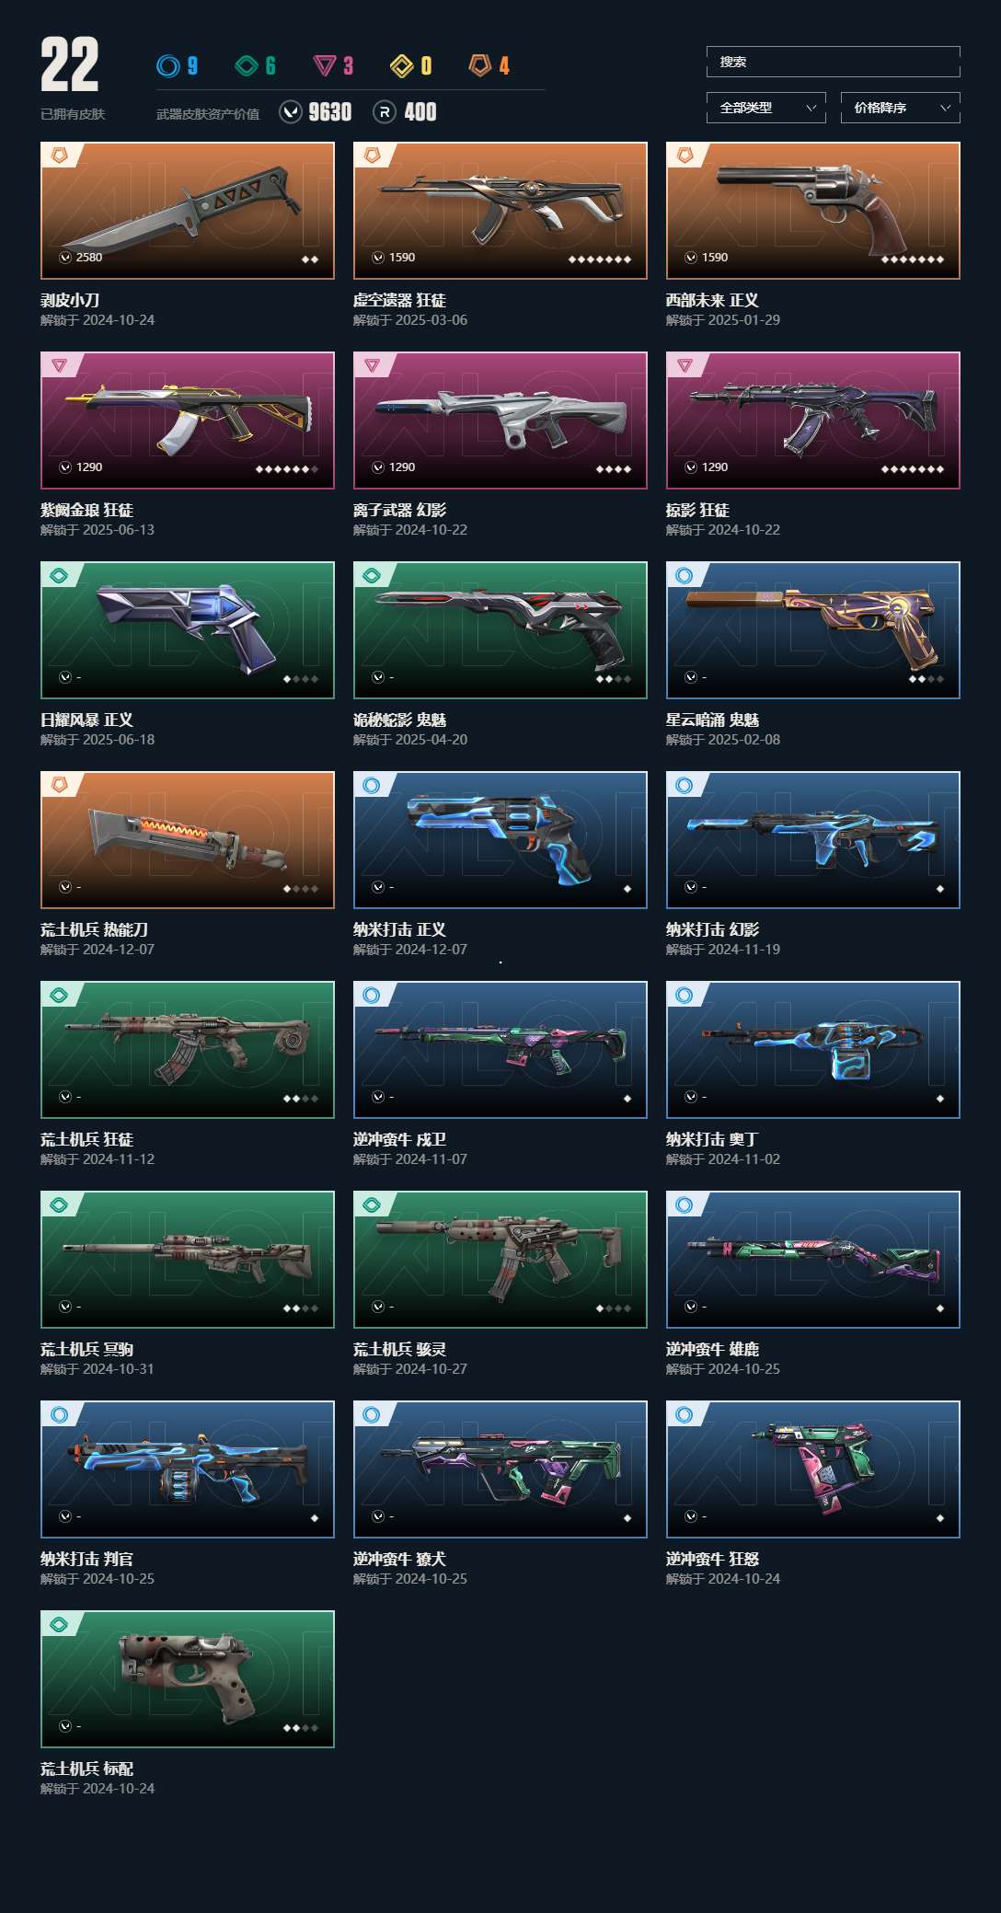Click the pink Premium tier triangle icon

[x=325, y=66]
